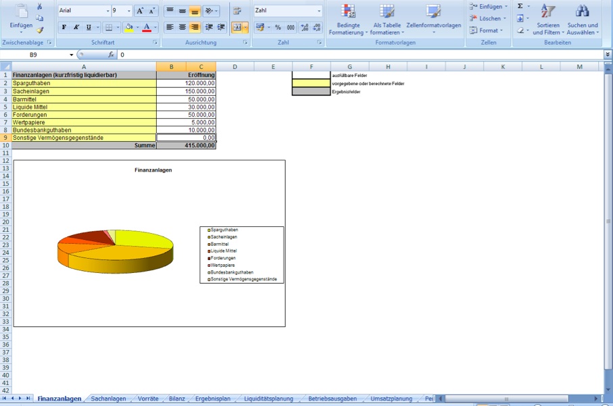The height and width of the screenshot is (406, 613).
Task: Click merge and center button
Action: pos(237,27)
